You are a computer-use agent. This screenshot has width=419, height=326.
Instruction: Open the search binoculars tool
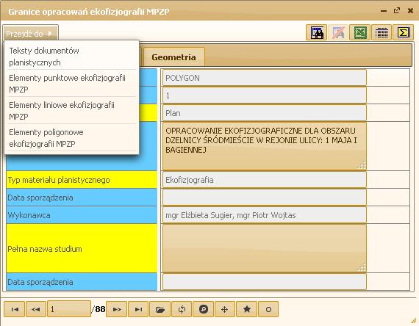click(x=316, y=33)
